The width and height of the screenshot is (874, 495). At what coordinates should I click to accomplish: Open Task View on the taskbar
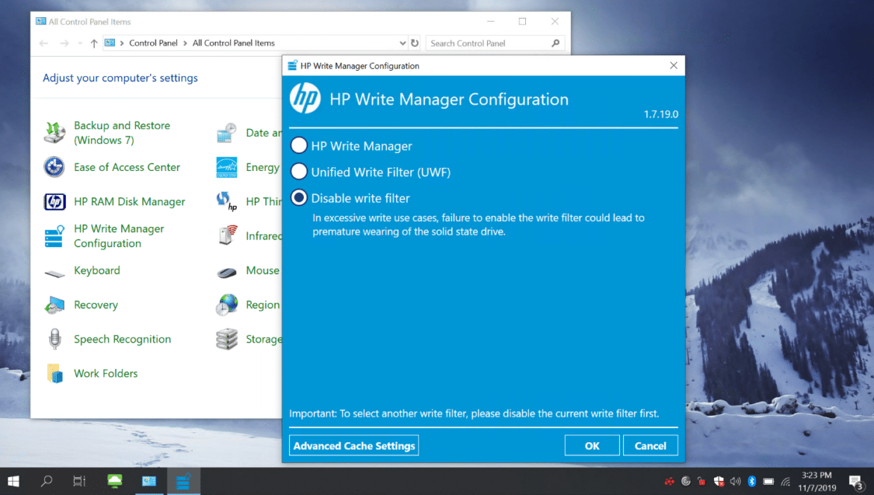(x=79, y=481)
